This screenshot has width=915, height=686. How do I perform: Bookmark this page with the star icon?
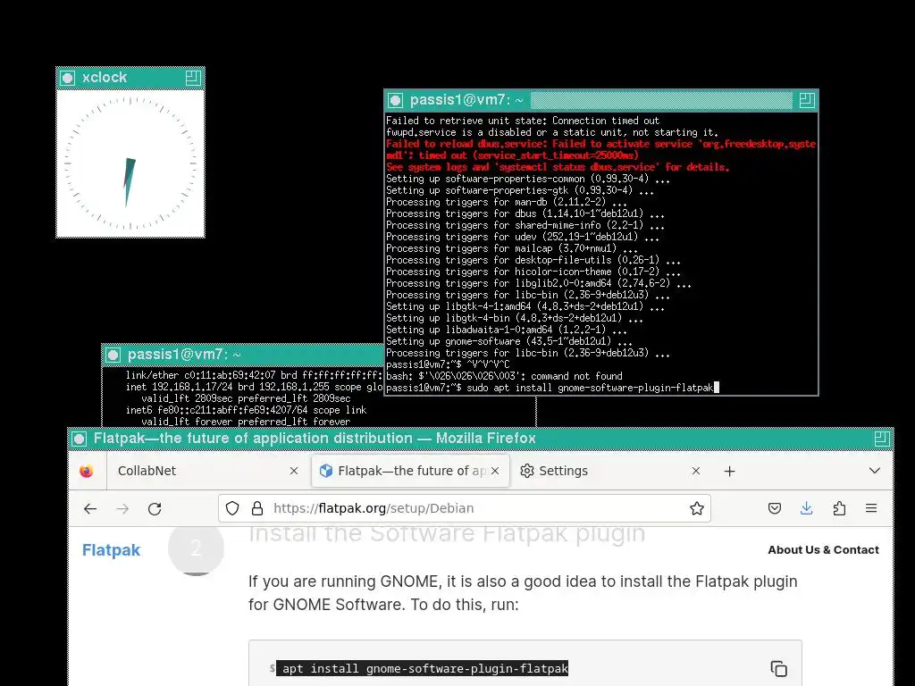[697, 508]
